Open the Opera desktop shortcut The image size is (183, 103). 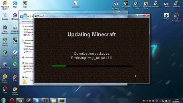[x=5, y=90]
